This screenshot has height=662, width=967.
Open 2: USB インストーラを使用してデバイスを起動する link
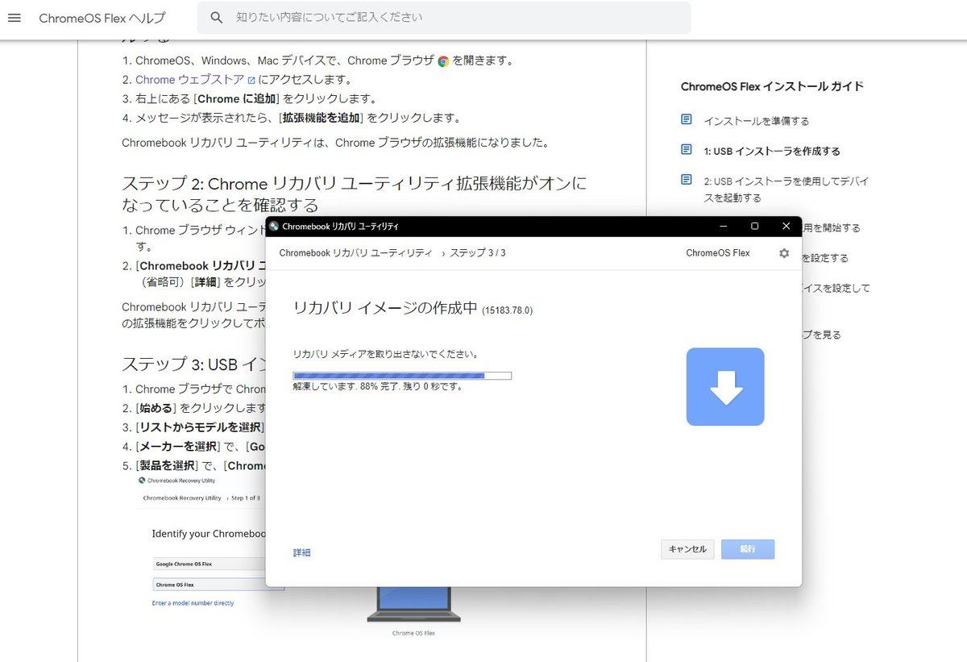point(786,189)
